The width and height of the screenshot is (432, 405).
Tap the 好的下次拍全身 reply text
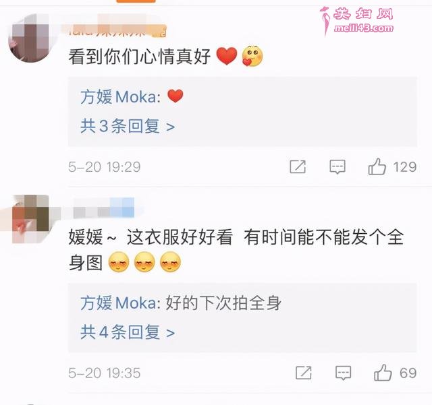pos(223,303)
